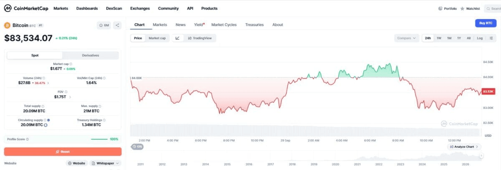The image size is (501, 170).
Task: Expand Volume (24h) details chevron
Action: tap(48, 83)
